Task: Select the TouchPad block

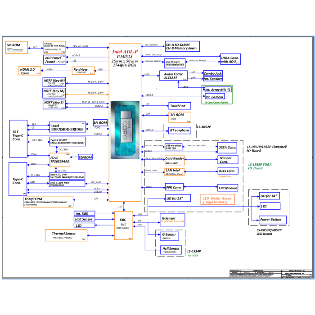Action: 180,106
